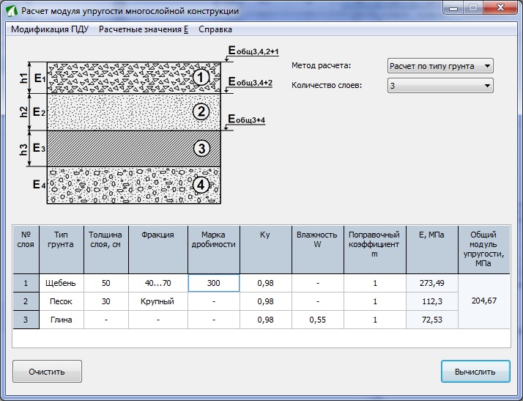This screenshot has height=401, width=523.
Task: Select row header for layer 2
Action: tap(26, 301)
